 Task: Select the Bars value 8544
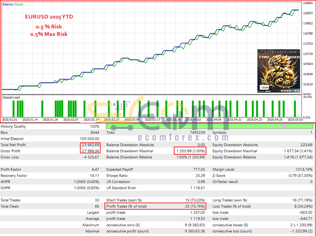pyautogui.click(x=95, y=133)
